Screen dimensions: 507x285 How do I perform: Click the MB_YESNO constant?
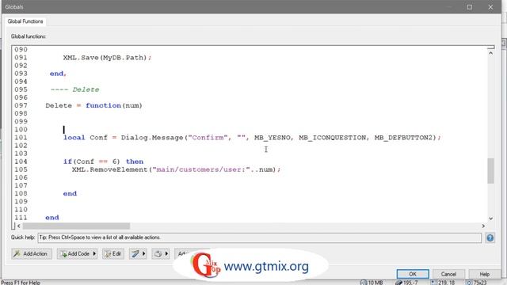pyautogui.click(x=273, y=138)
